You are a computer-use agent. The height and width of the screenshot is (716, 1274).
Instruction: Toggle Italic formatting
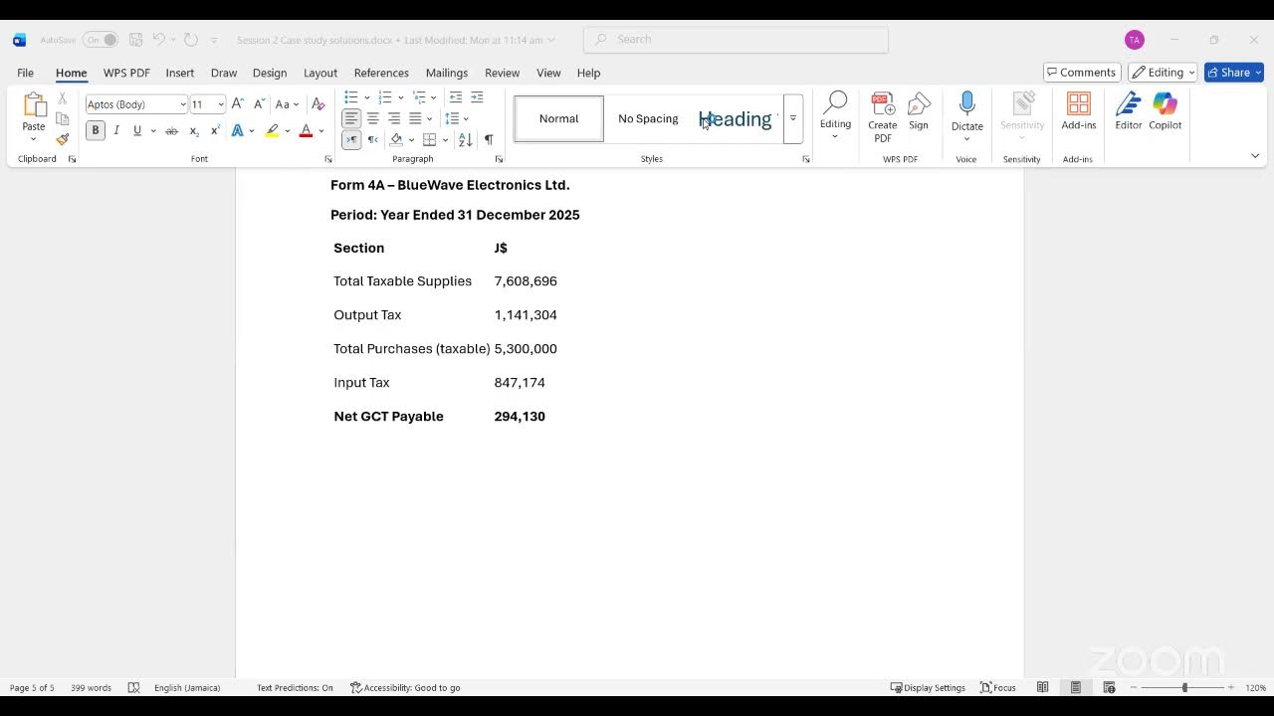pyautogui.click(x=116, y=131)
